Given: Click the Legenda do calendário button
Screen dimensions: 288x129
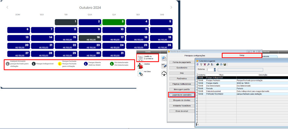Looking at the screenshot, I should click(x=182, y=95).
